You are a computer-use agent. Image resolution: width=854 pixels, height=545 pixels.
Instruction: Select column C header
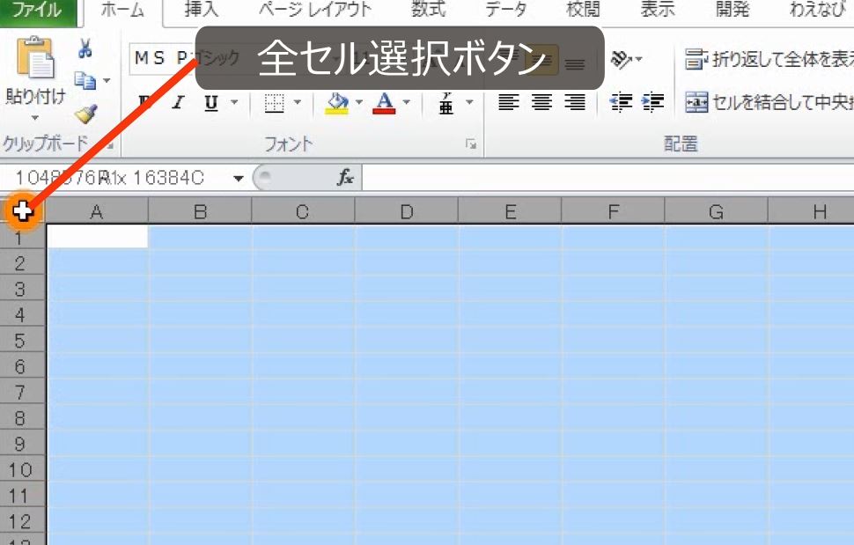click(303, 211)
